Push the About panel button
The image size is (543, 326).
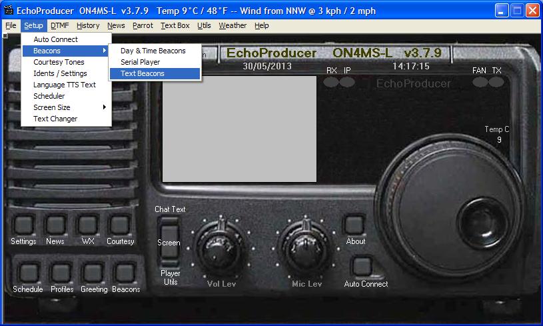pos(354,225)
